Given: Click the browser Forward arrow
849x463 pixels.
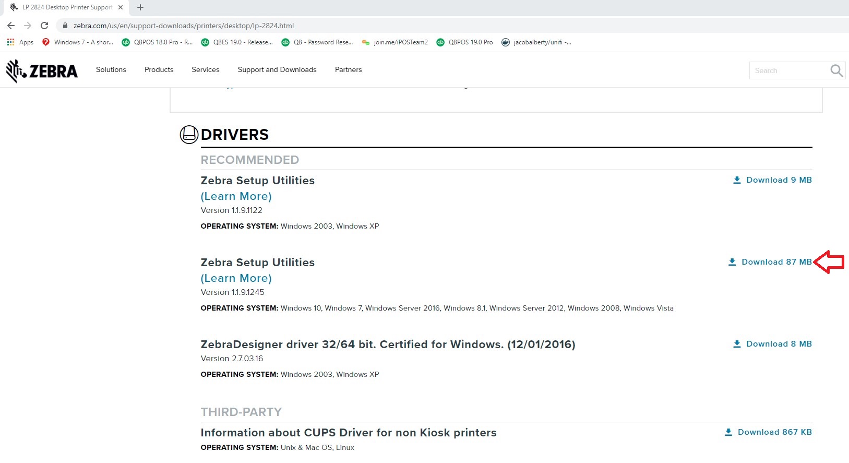Looking at the screenshot, I should [x=28, y=26].
